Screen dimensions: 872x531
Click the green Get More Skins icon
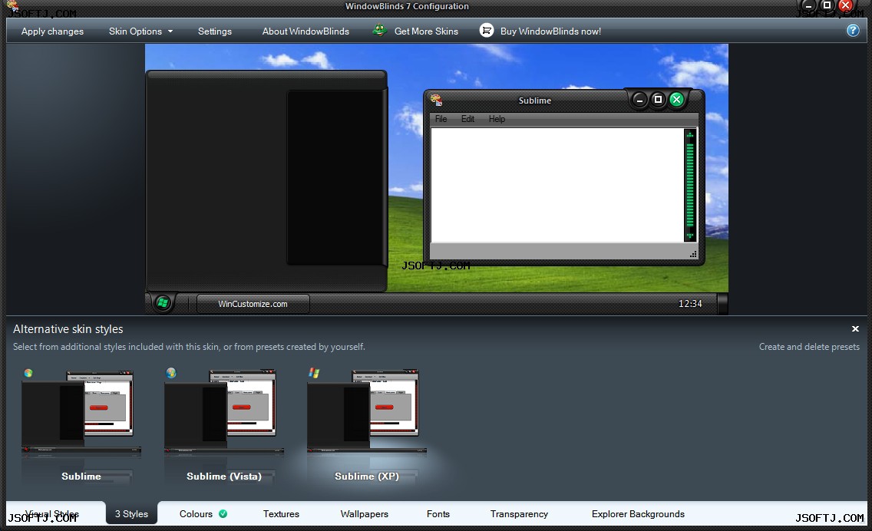pyautogui.click(x=379, y=30)
